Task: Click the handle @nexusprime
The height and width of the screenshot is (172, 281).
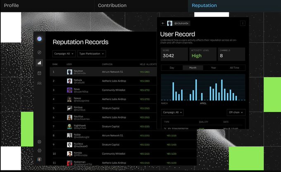Action: 81,101
